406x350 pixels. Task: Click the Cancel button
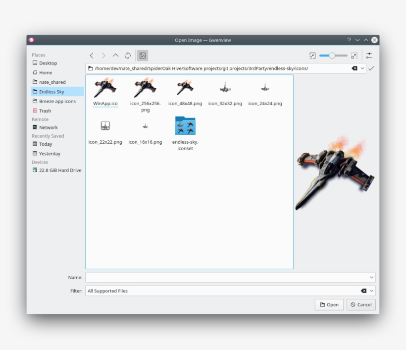pos(361,304)
